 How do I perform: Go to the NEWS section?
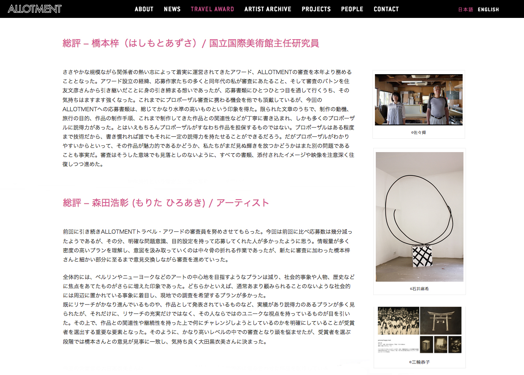point(172,9)
